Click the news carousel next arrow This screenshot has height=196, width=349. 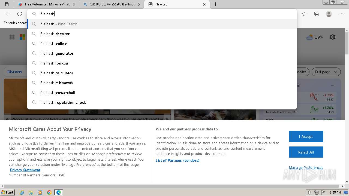[167, 119]
